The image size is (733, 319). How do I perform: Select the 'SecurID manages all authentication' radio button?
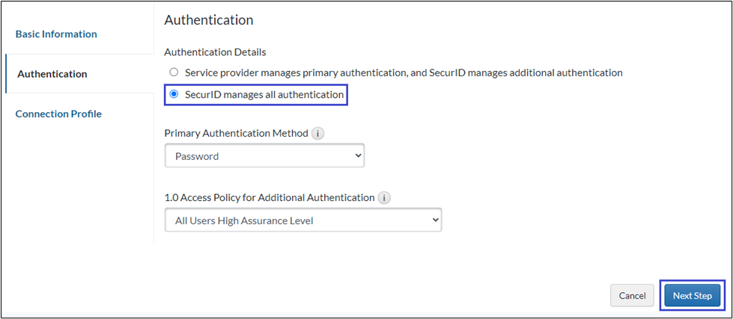pyautogui.click(x=174, y=95)
